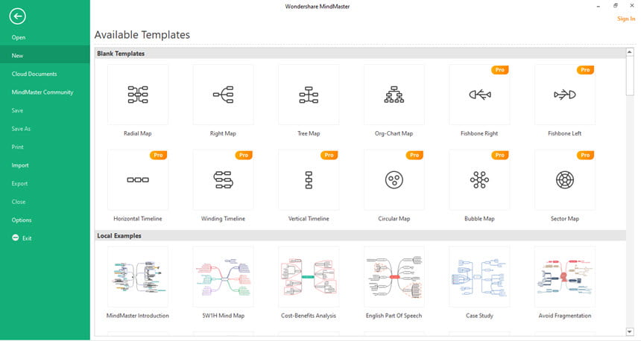Select New in the sidebar

pos(45,56)
